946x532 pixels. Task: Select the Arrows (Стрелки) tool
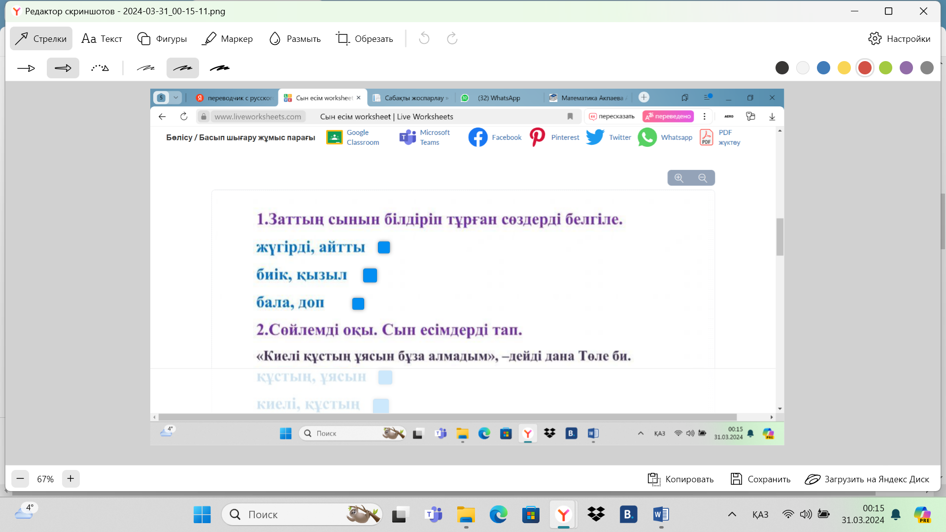pyautogui.click(x=41, y=38)
